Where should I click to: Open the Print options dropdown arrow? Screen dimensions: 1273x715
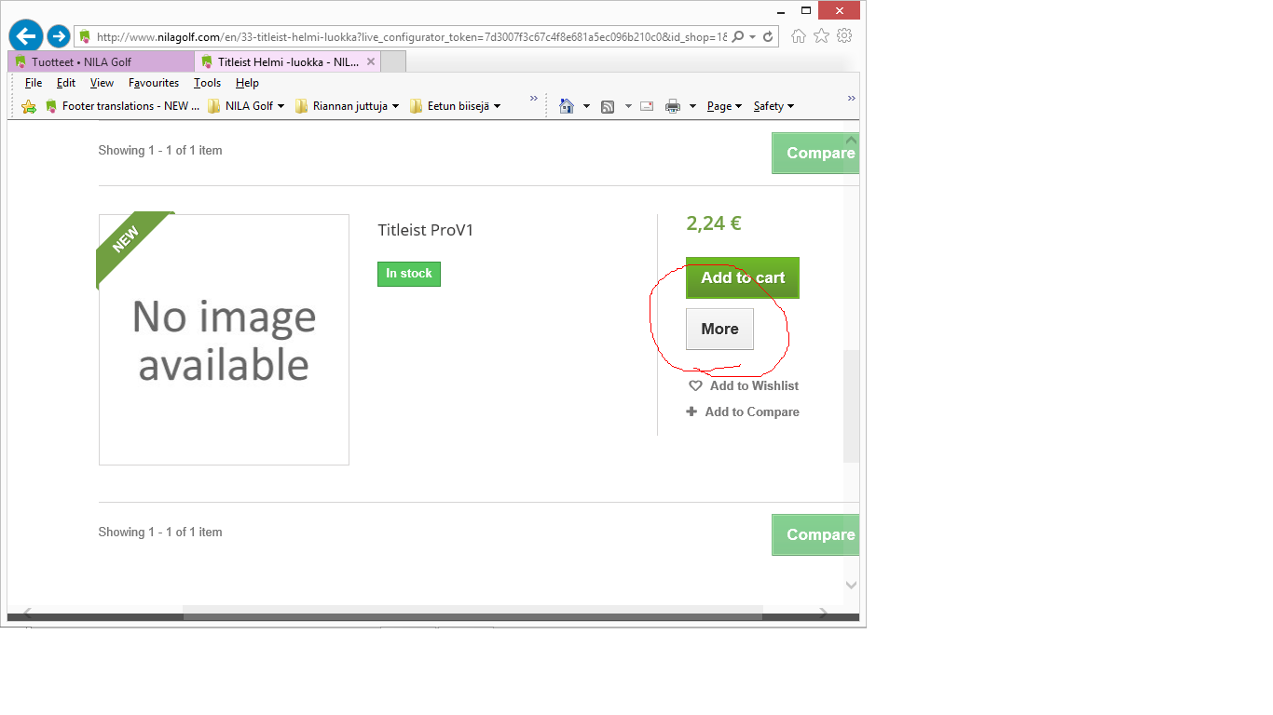click(692, 106)
